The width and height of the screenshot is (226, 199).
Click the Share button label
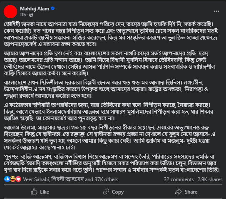pos(191,192)
